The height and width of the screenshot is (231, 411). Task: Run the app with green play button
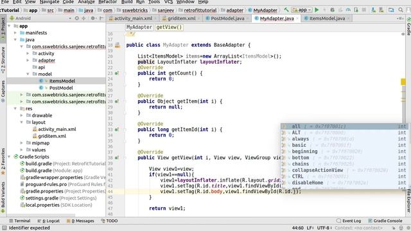(x=317, y=10)
